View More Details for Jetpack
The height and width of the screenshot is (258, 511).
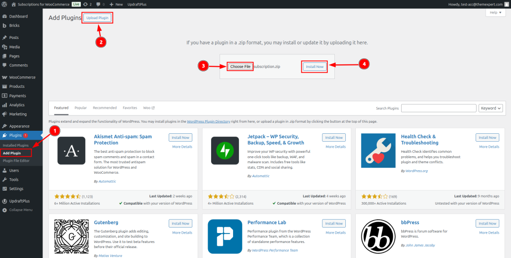[x=336, y=147]
